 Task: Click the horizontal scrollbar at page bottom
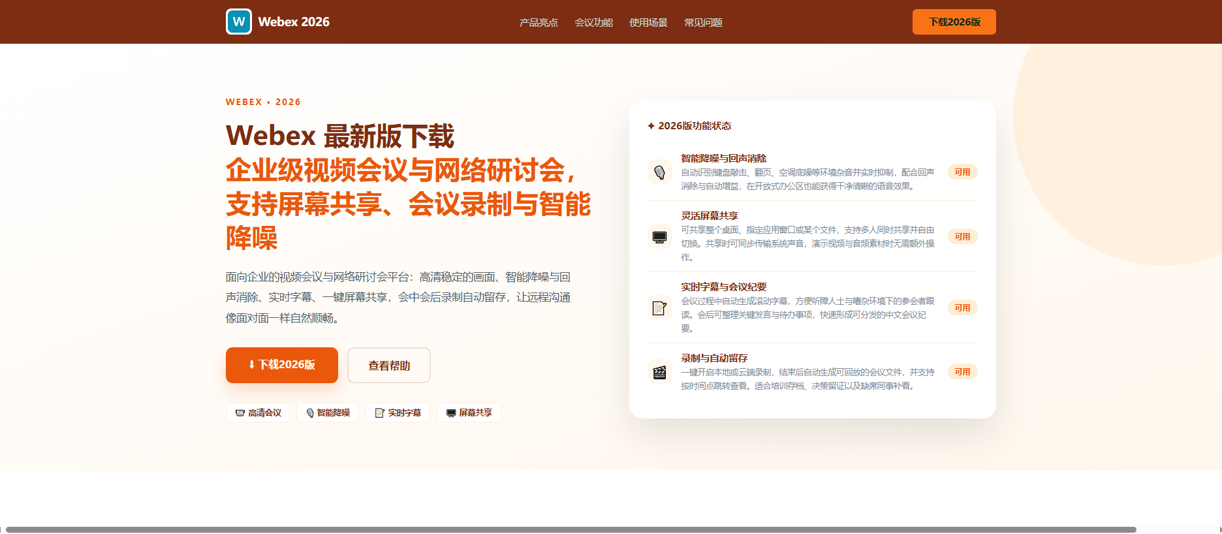coord(571,529)
